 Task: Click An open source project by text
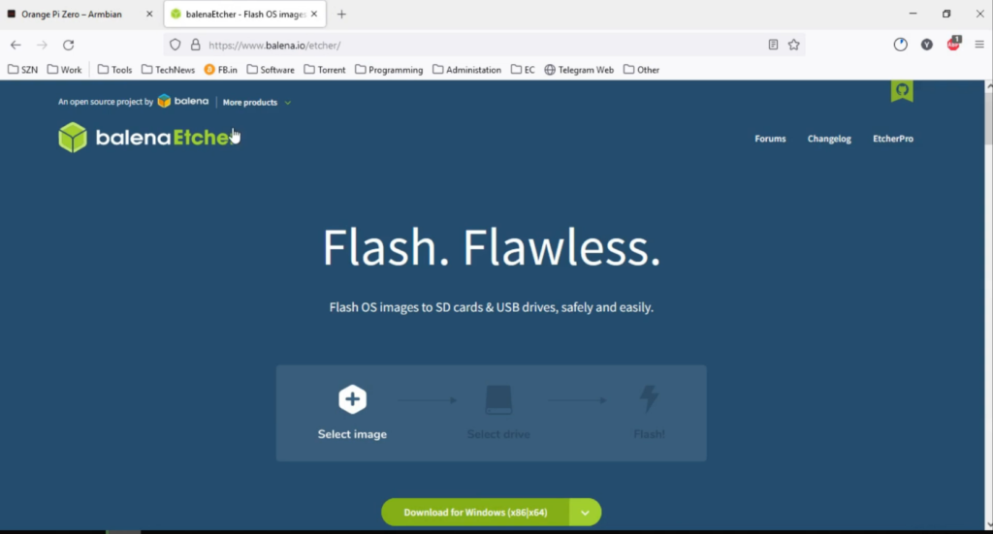[x=106, y=102]
